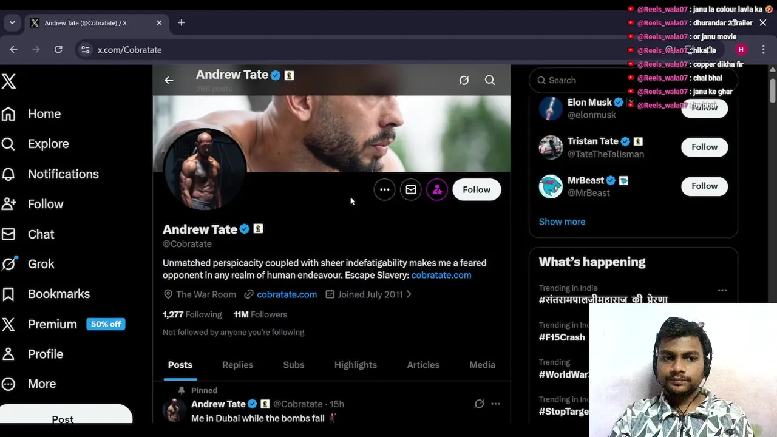Click the person Profile icon
Image resolution: width=777 pixels, height=437 pixels.
coord(8,354)
